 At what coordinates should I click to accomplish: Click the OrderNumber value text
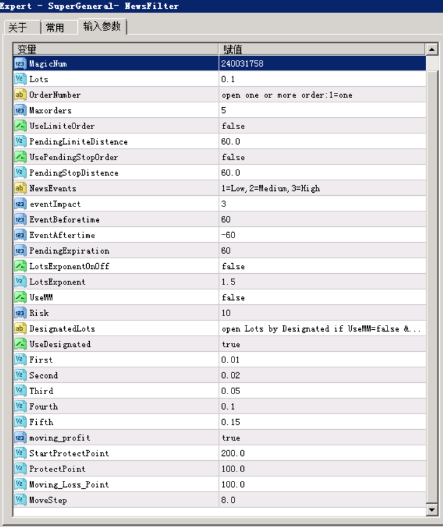point(287,95)
